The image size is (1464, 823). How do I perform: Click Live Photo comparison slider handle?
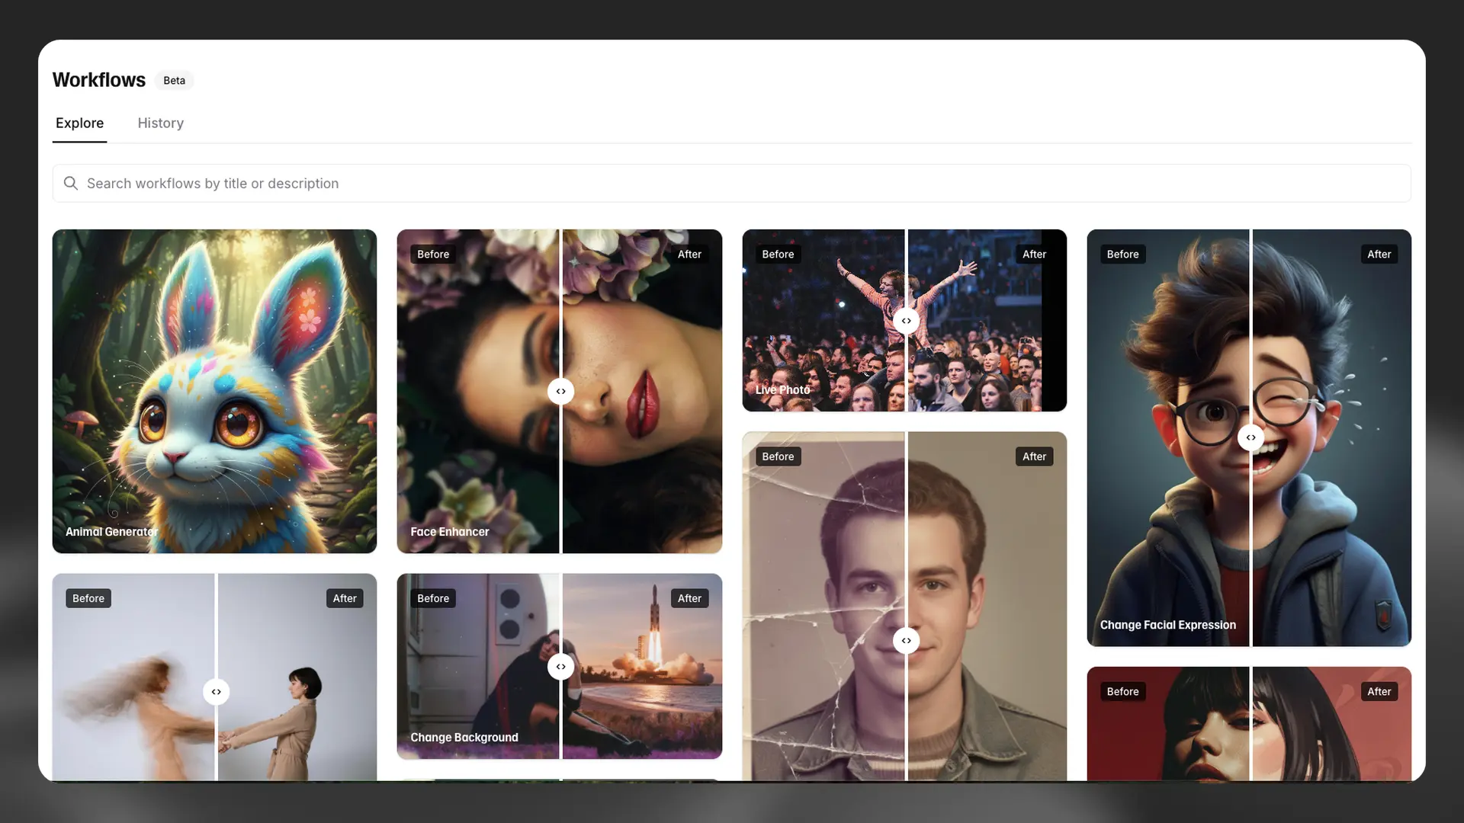[906, 321]
